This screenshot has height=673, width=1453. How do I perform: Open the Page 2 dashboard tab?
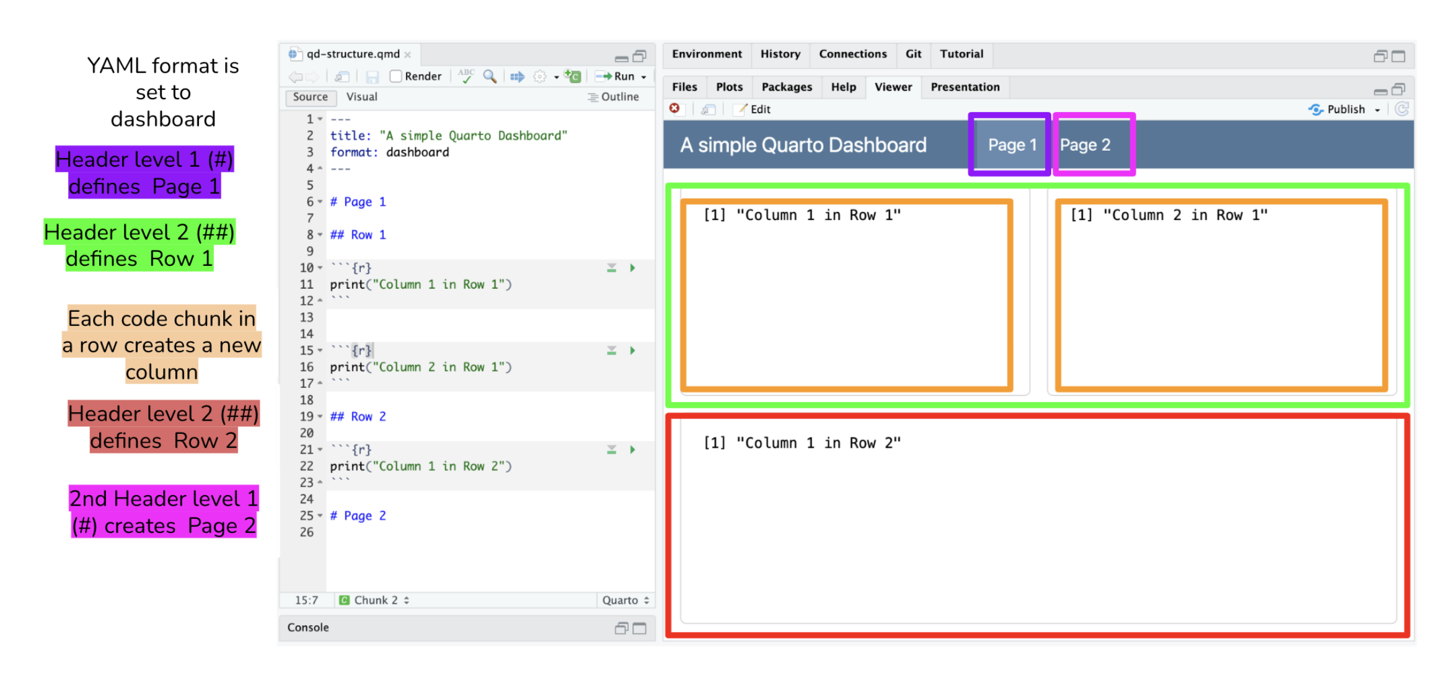[1085, 145]
